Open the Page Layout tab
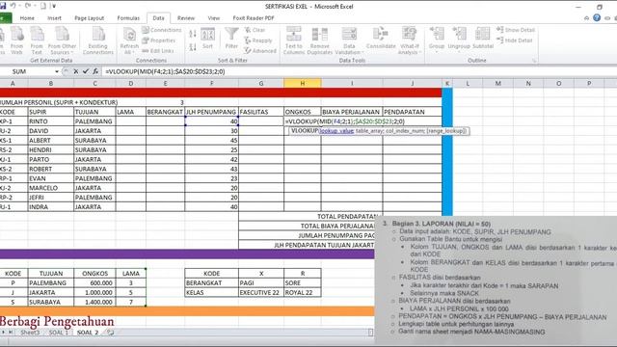The image size is (617, 347). 90,18
